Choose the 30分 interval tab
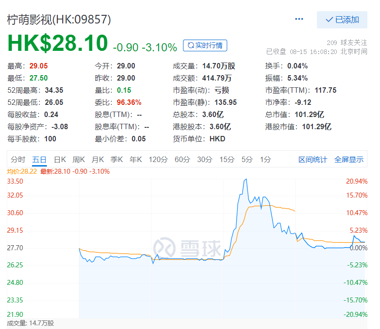This screenshot has width=380, height=329. 205,159
